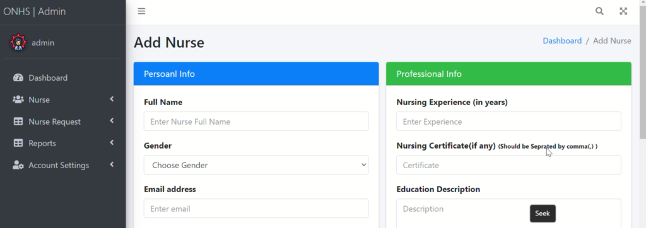Focus the Enter Experience field

[x=508, y=122]
